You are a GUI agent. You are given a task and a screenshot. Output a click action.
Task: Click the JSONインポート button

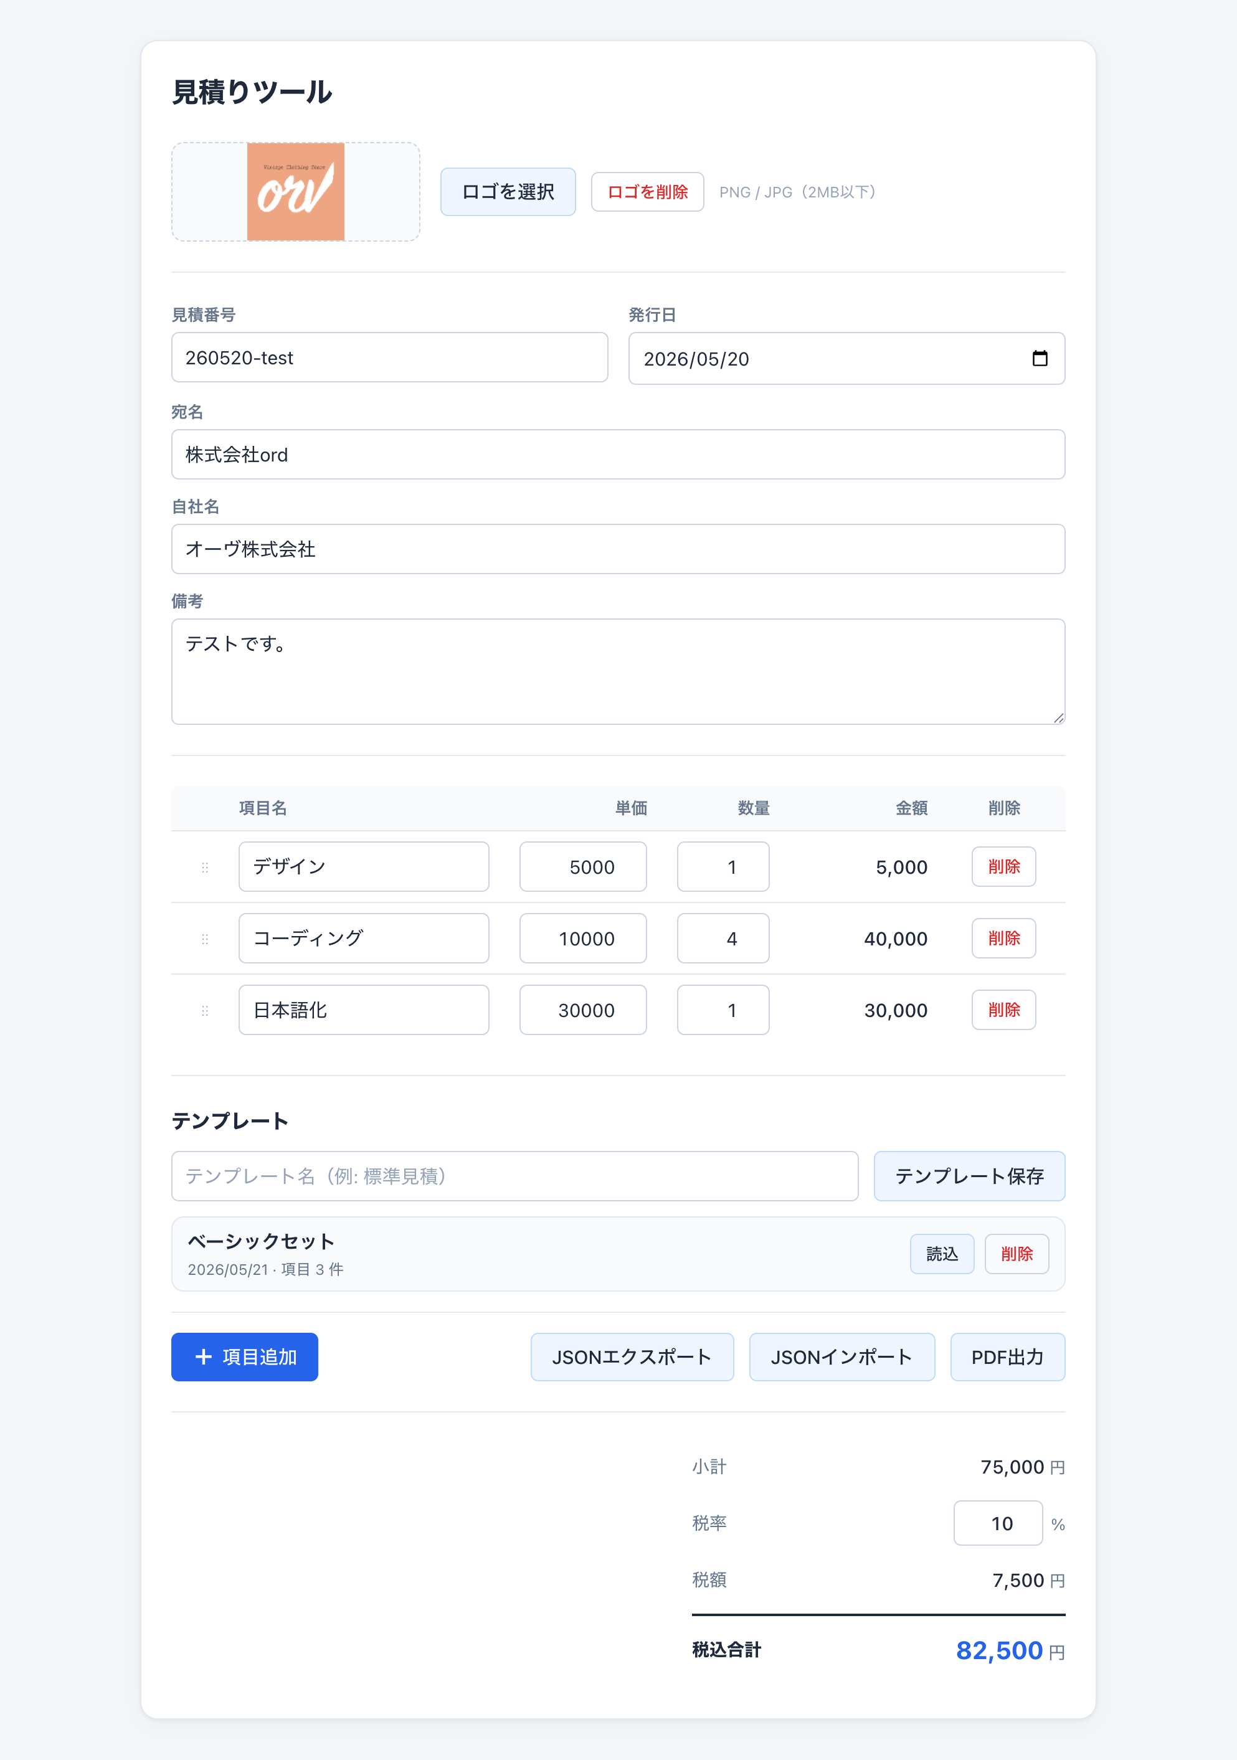click(841, 1357)
